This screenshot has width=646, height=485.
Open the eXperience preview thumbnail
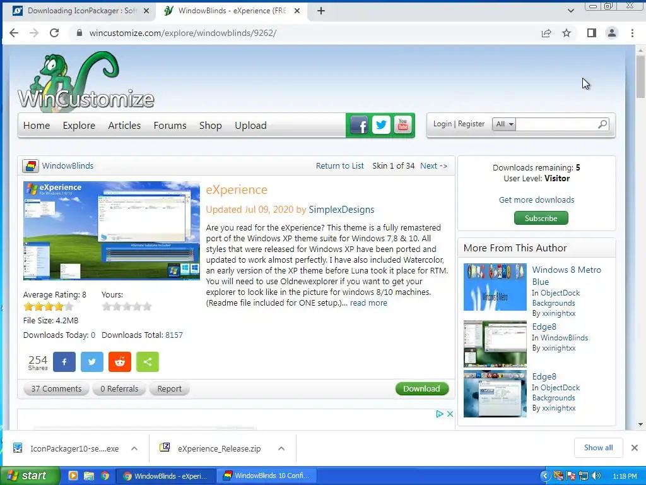tap(111, 231)
